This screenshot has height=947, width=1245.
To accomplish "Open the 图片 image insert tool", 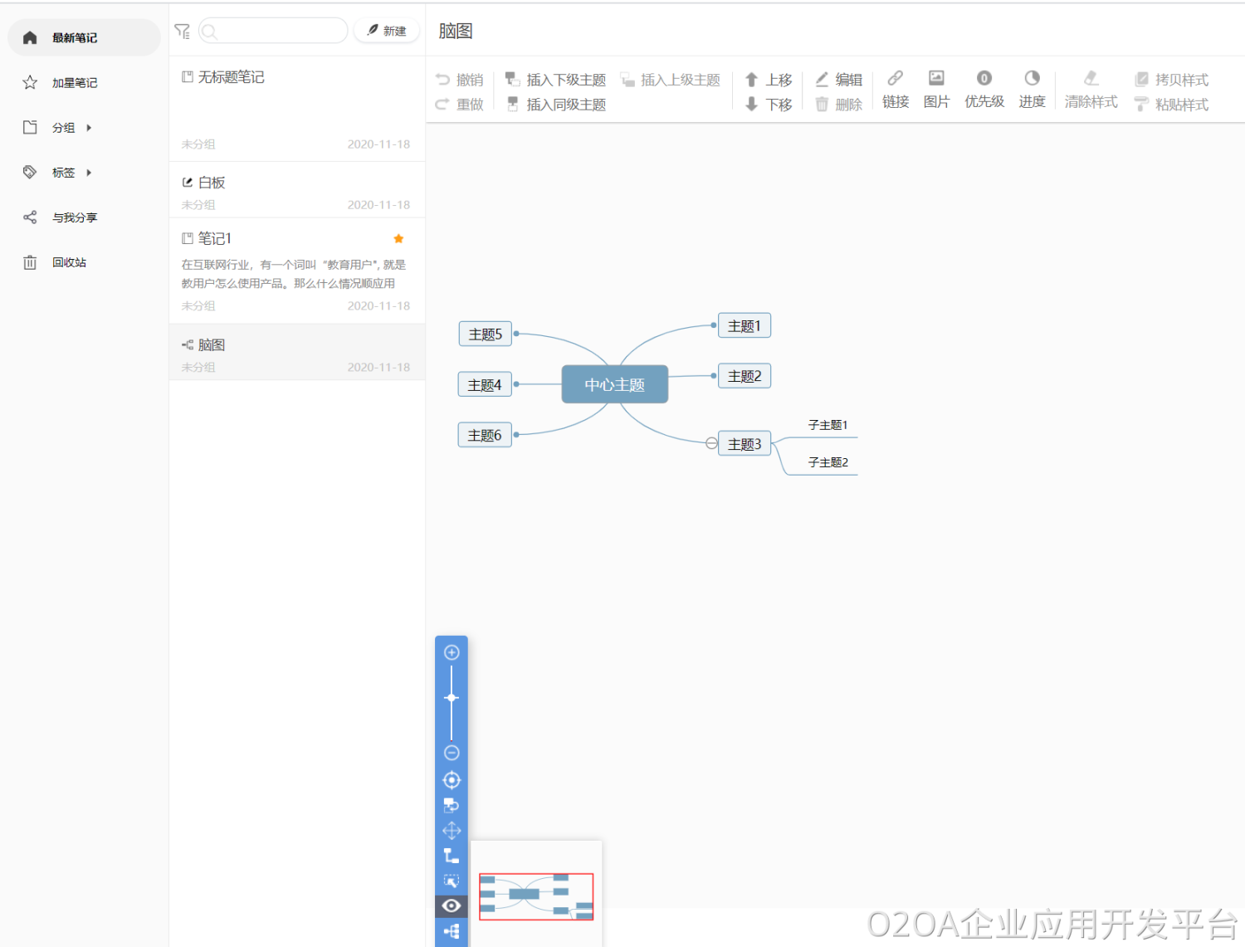I will [936, 89].
